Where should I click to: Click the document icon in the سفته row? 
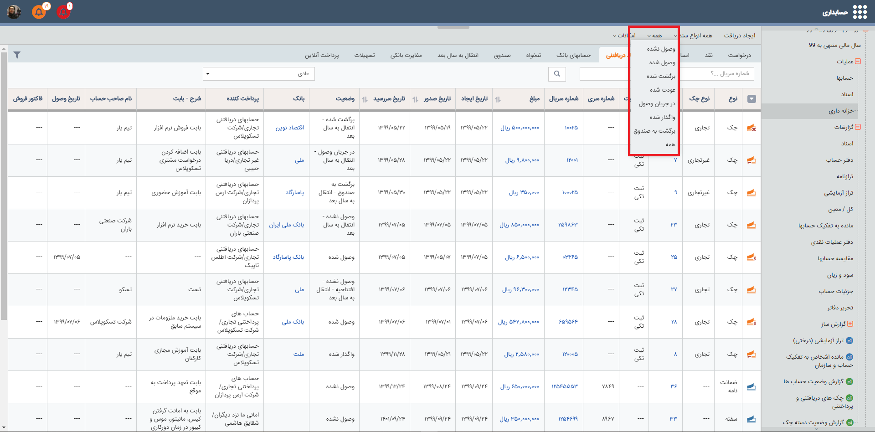[x=751, y=419]
